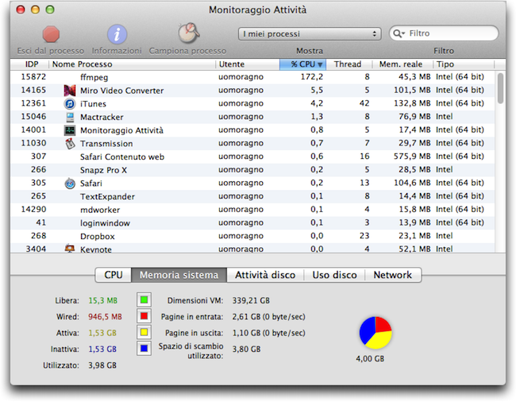Screen dimensions: 516x402
Task: Select the Dropbox process row
Action: click(252, 236)
